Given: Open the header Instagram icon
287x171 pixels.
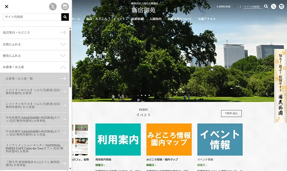Looking at the screenshot, I should (281, 7).
